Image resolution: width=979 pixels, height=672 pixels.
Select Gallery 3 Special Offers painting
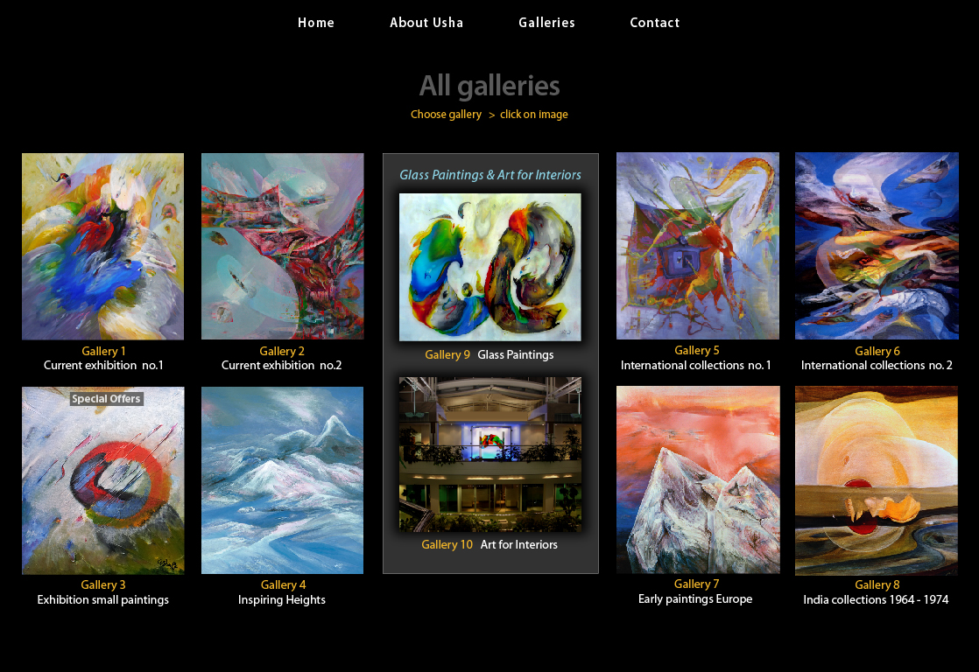click(x=103, y=480)
